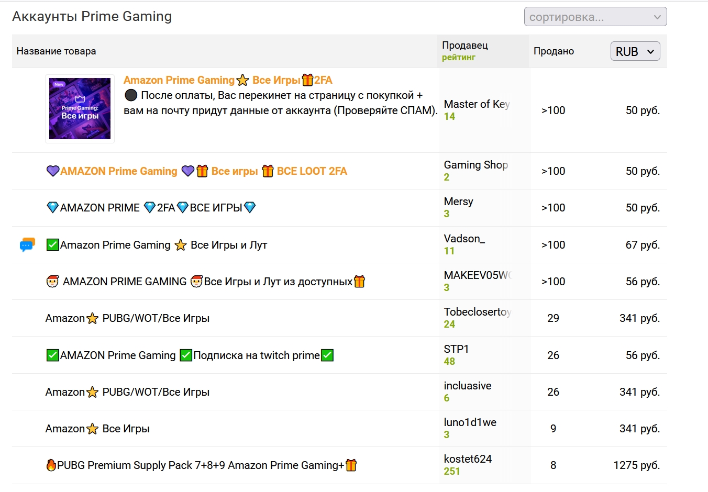Click sold count 9 in luno1d1we row
Image resolution: width=708 pixels, height=492 pixels.
pyautogui.click(x=554, y=429)
